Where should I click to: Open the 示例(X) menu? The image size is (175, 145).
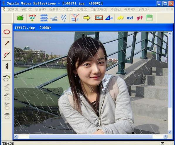point(143,9)
